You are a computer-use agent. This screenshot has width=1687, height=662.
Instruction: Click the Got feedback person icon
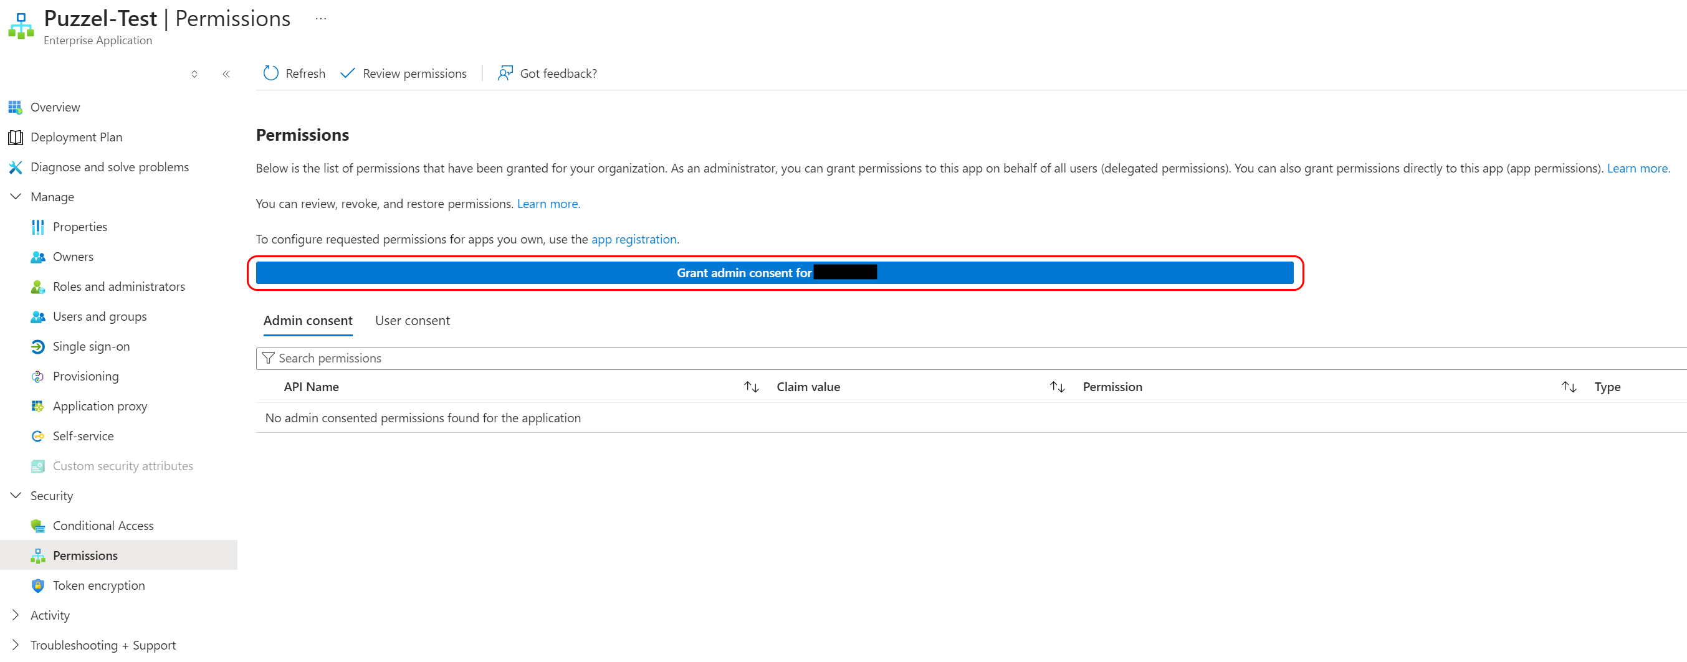pyautogui.click(x=505, y=73)
